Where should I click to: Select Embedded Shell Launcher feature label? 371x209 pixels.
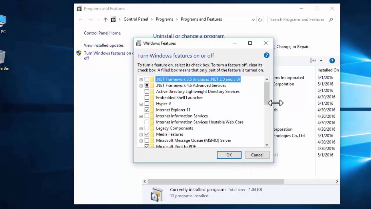coord(179,98)
